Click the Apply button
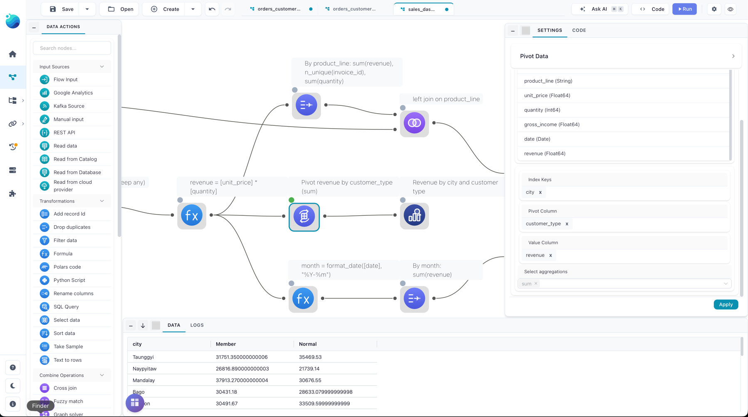The width and height of the screenshot is (748, 417). (726, 305)
